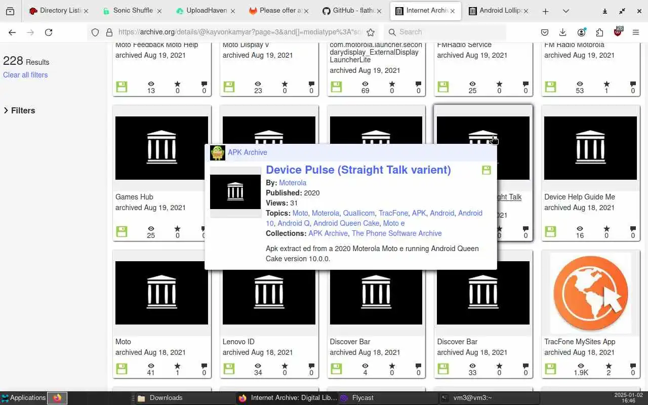Click the favorites star on TracFone MySites App card
The image size is (648, 405).
click(609, 366)
